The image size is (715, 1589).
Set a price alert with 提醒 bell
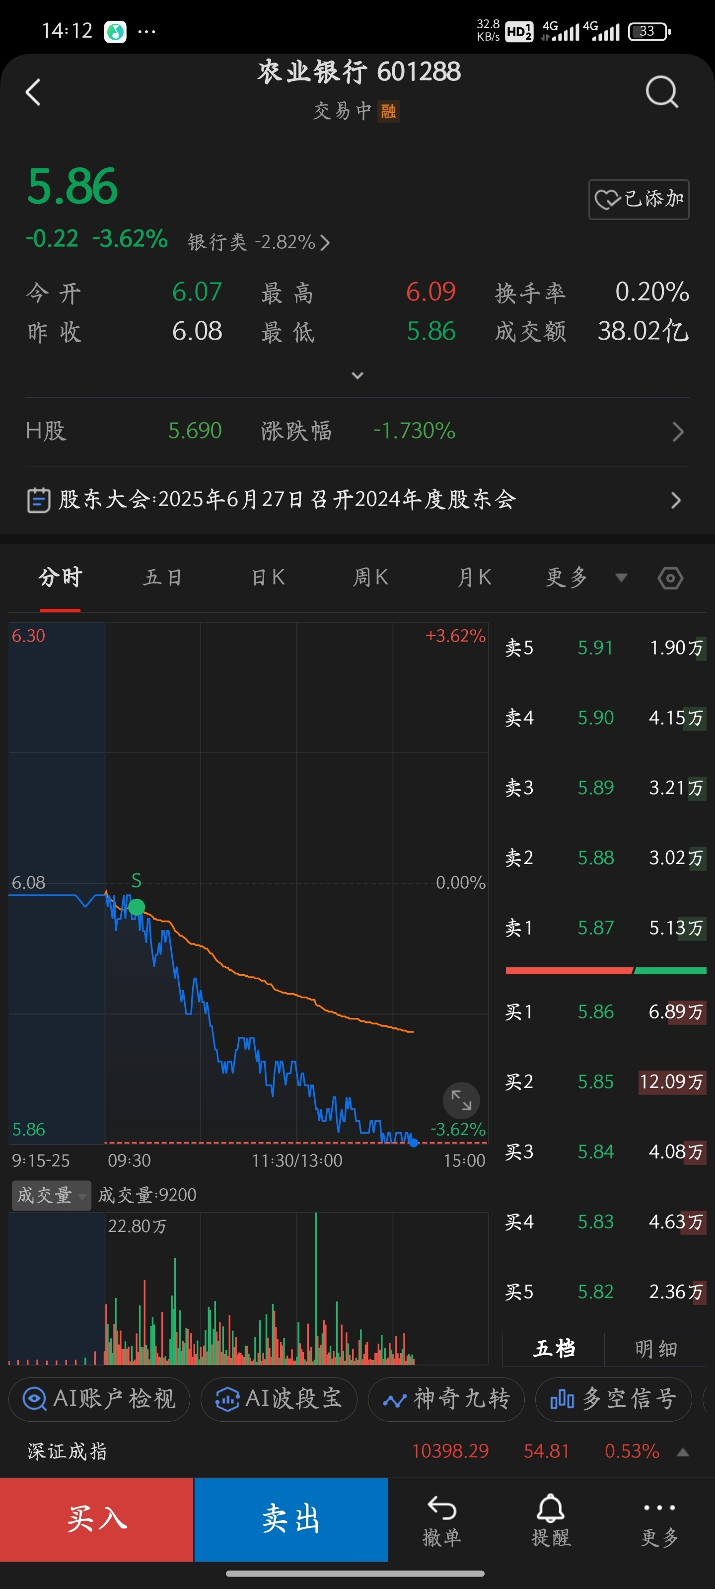click(550, 1521)
